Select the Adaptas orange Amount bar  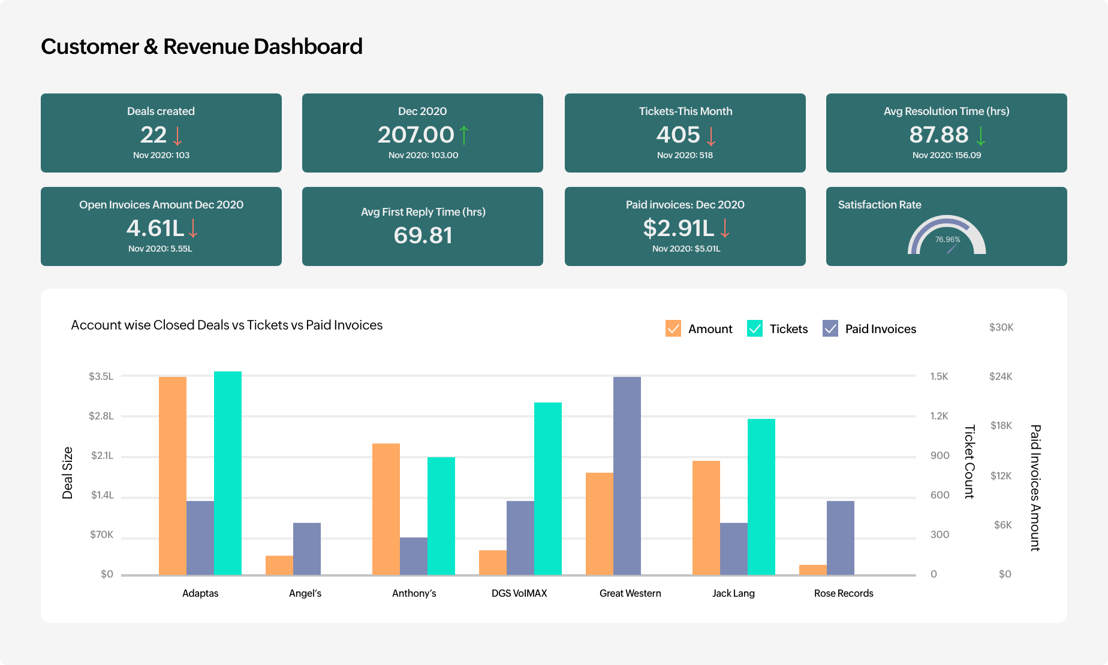[x=173, y=476]
